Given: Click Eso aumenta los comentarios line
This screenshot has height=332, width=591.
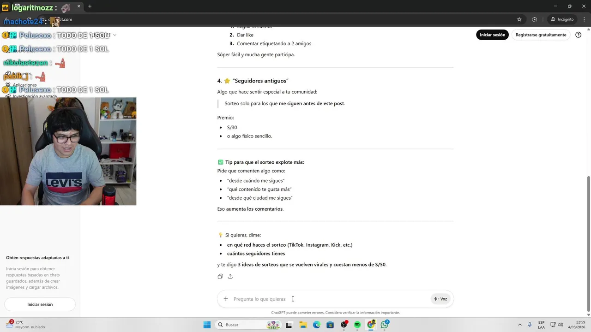Looking at the screenshot, I should 250,209.
